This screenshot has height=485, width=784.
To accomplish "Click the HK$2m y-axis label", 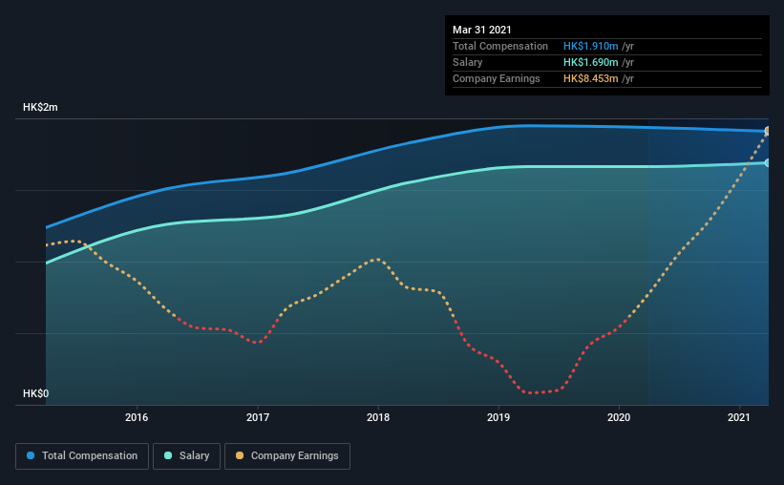I will pyautogui.click(x=40, y=108).
